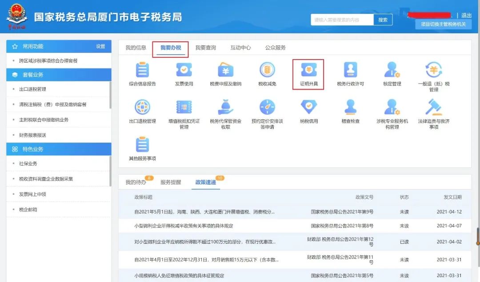Click the 套餐业务 section icon

click(15, 75)
